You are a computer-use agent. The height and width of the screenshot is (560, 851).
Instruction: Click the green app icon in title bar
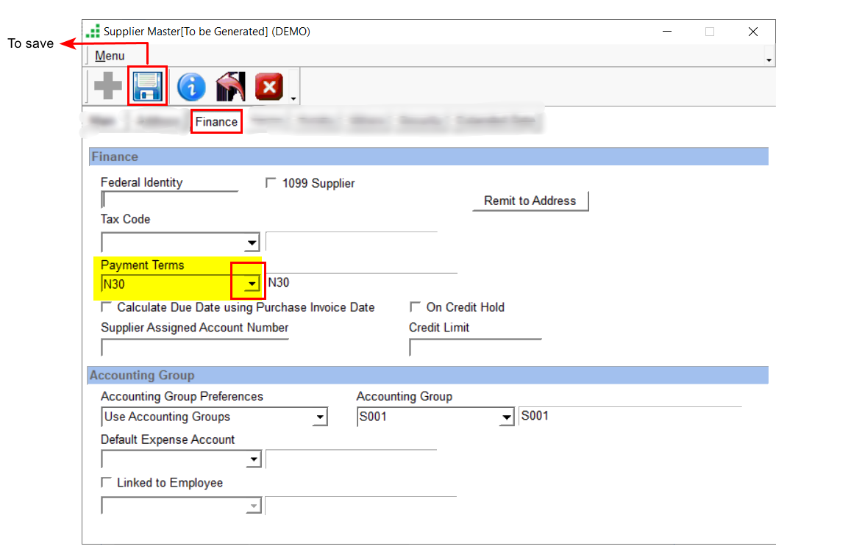point(93,32)
